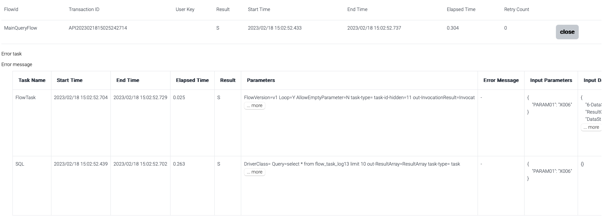Click the MainQueryFlow flow ID
Image resolution: width=607 pixels, height=221 pixels.
tap(21, 28)
